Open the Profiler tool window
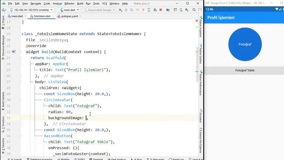284x160 pixels. [x=63, y=159]
